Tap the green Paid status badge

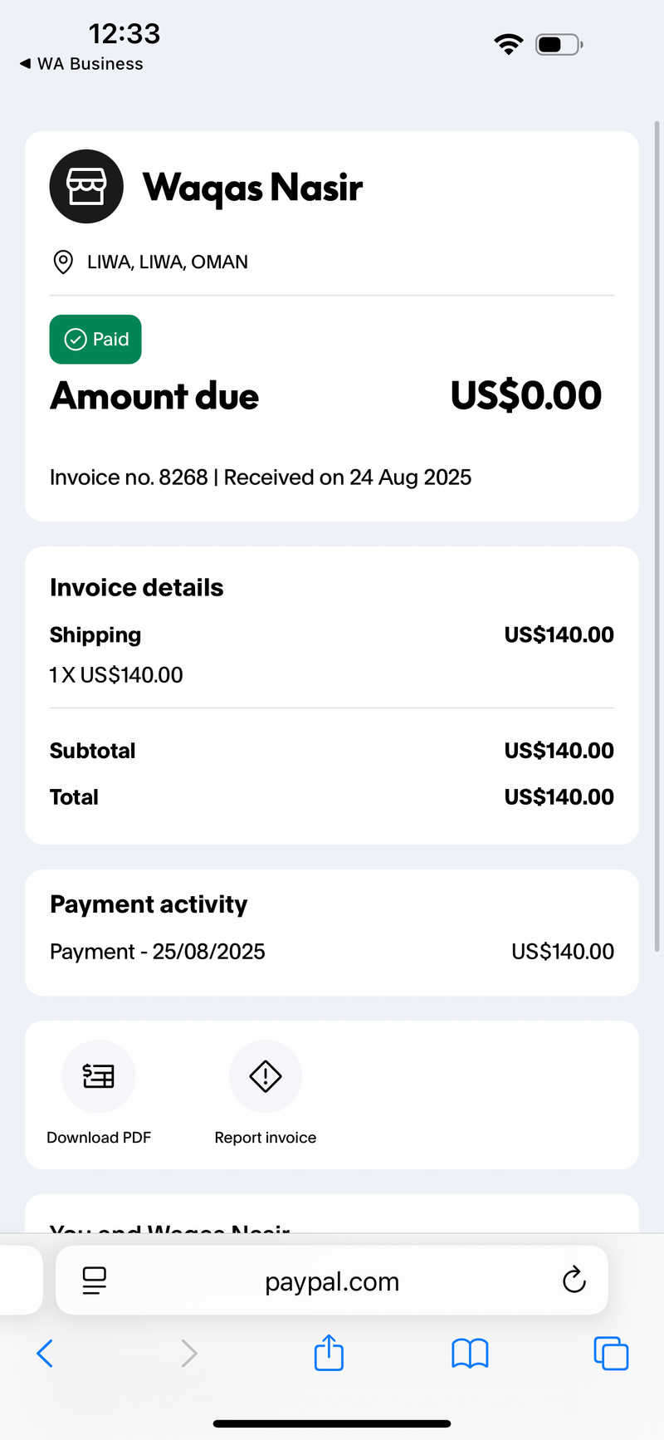point(95,339)
